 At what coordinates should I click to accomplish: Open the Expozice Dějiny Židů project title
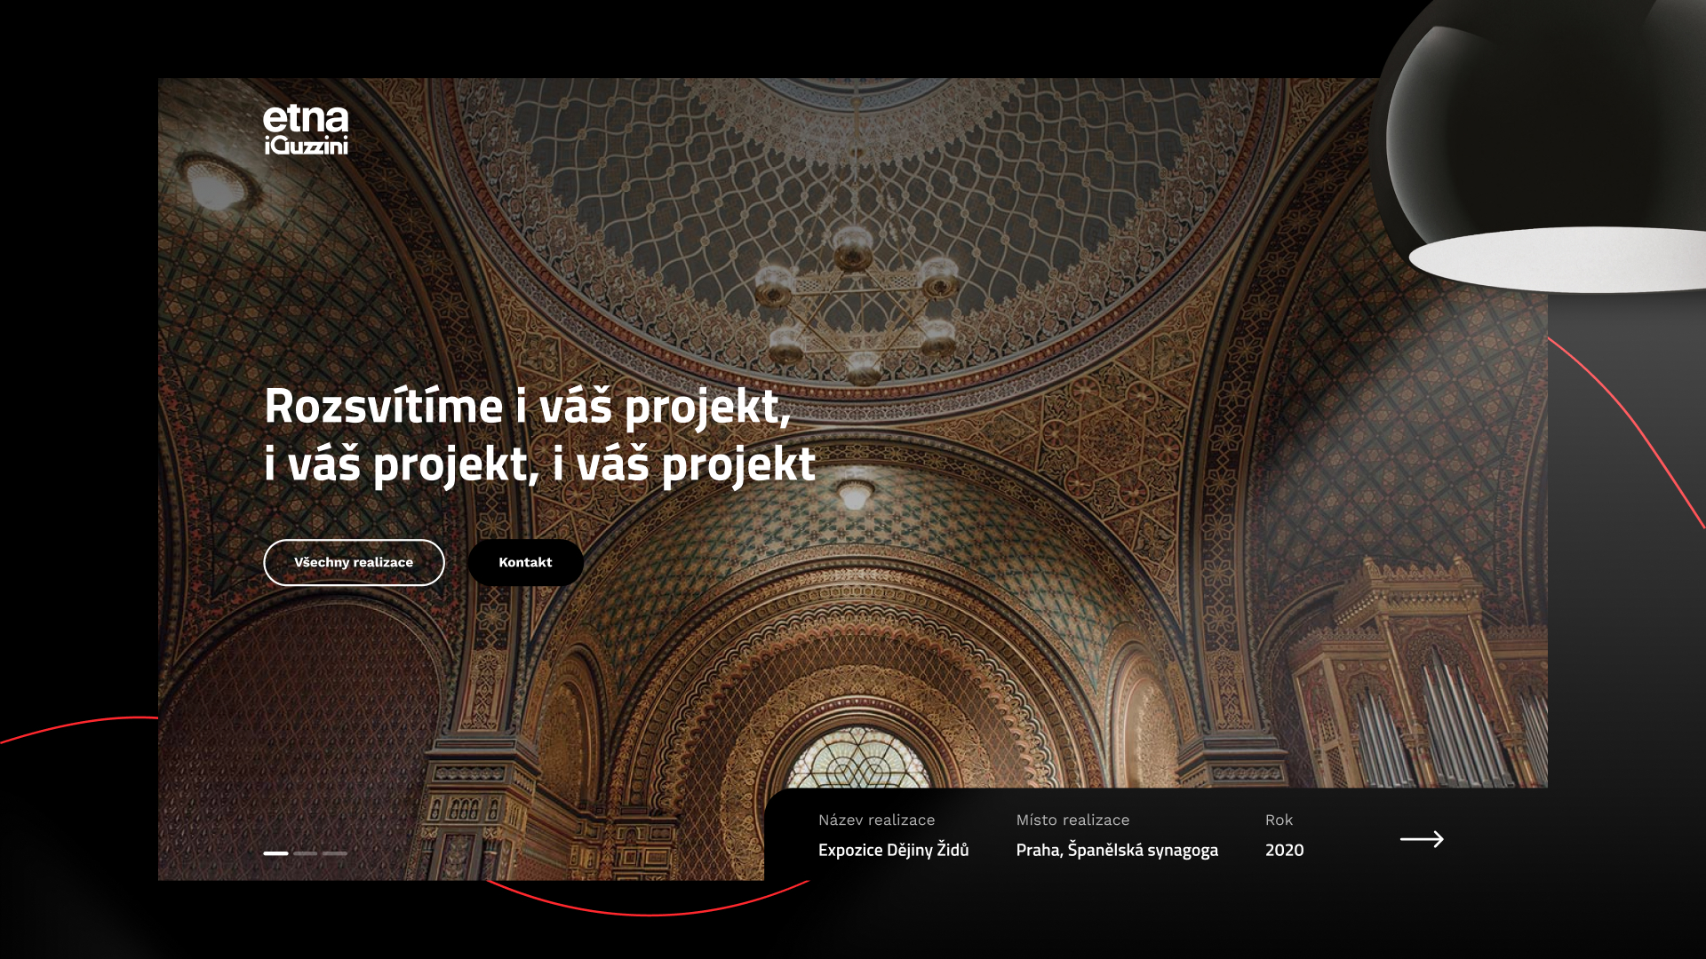[x=893, y=850]
